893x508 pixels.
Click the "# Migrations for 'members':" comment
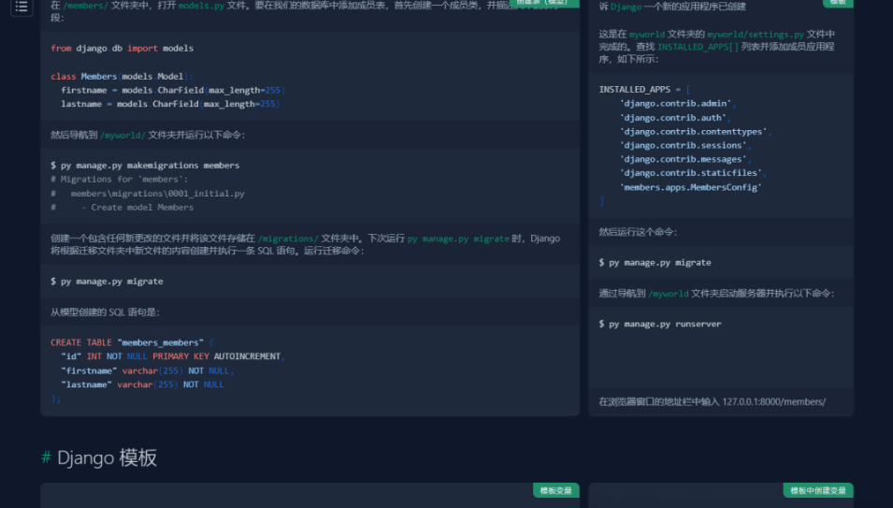click(119, 179)
